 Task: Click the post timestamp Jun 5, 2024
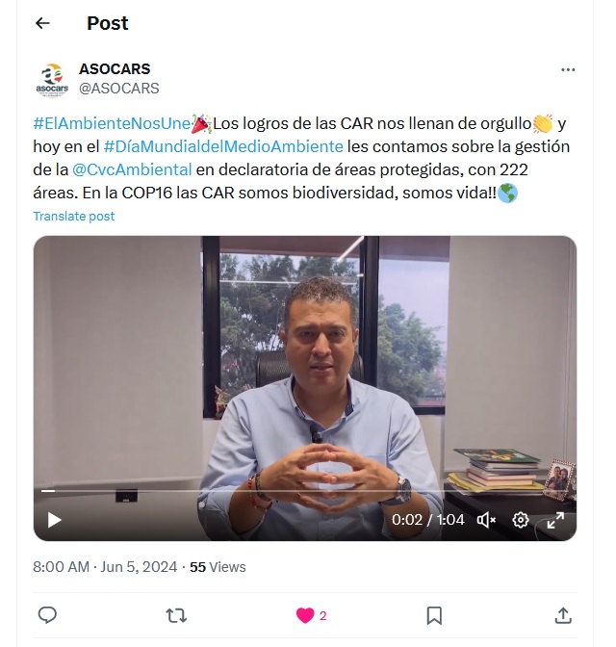coord(139,567)
